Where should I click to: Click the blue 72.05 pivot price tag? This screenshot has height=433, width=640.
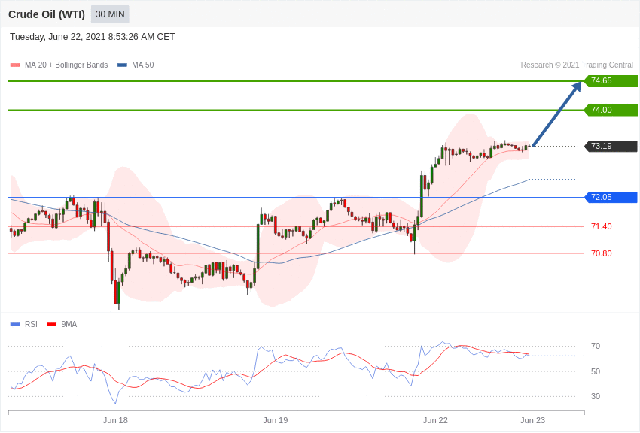tap(611, 197)
